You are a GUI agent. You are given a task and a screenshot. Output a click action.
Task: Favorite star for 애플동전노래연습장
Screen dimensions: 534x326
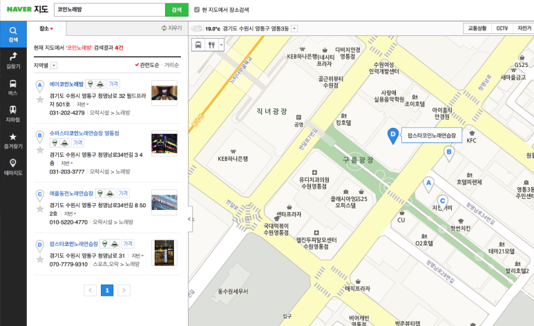40,209
